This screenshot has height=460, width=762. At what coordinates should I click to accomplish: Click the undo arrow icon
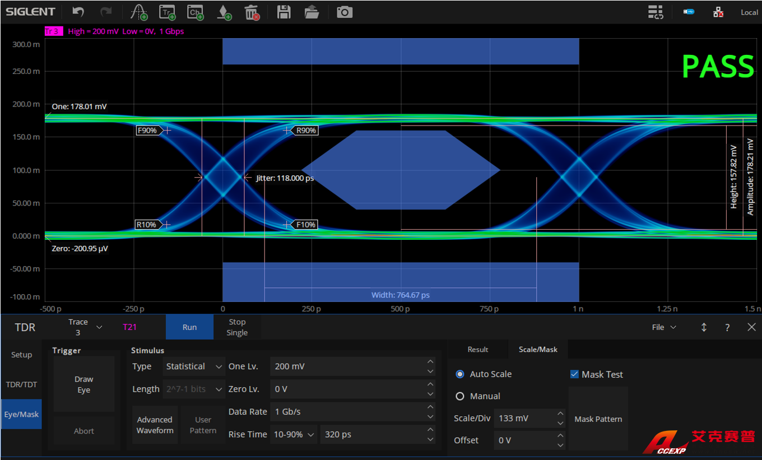pyautogui.click(x=78, y=12)
